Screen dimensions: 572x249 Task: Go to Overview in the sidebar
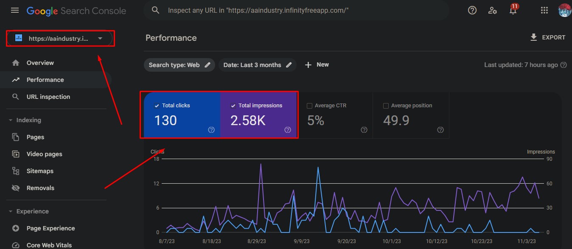click(40, 63)
